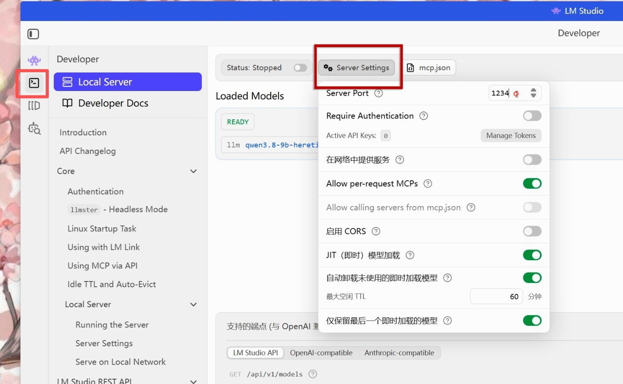Click the qwen3.8-9b model identifier
The height and width of the screenshot is (384, 623).
click(x=282, y=145)
